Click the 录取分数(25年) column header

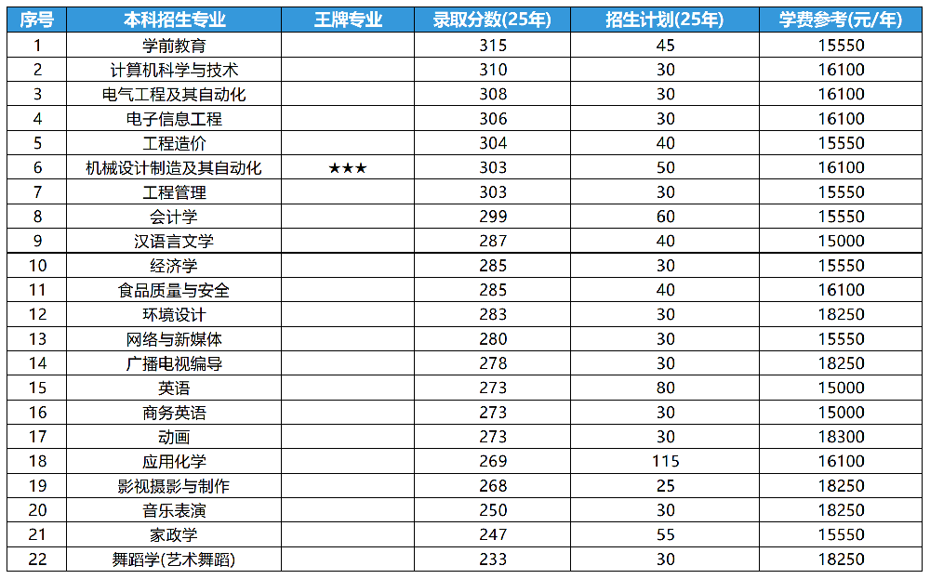(x=493, y=20)
